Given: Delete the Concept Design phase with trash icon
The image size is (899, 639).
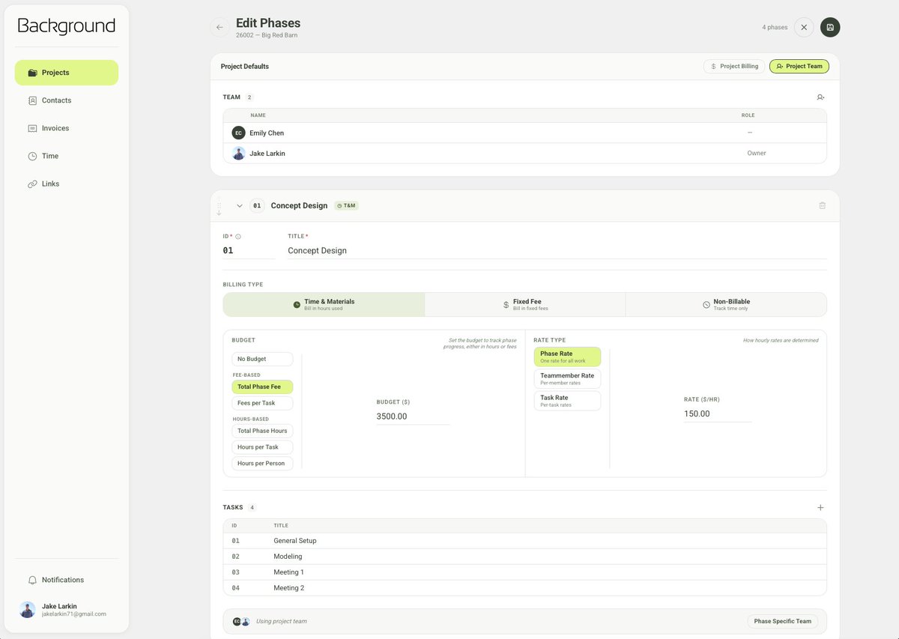Looking at the screenshot, I should 822,205.
